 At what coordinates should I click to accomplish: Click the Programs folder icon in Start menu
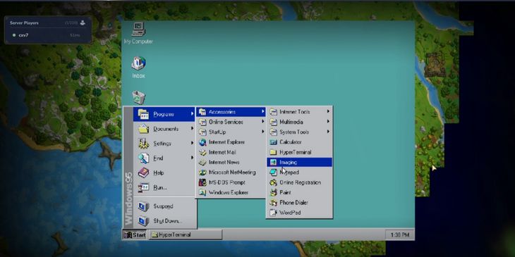point(143,114)
